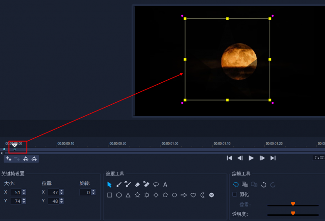Click the add keyframe button

(8, 159)
